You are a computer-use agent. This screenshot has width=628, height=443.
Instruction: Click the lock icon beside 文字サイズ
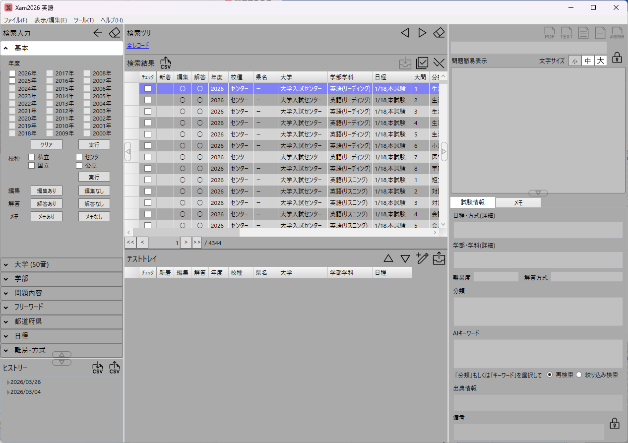point(617,58)
